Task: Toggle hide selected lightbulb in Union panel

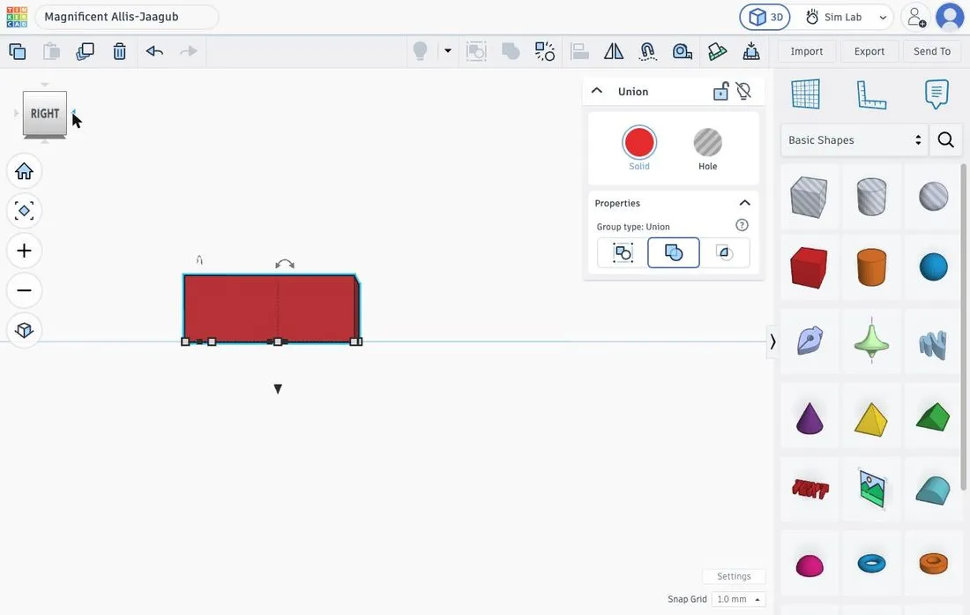Action: pos(743,92)
